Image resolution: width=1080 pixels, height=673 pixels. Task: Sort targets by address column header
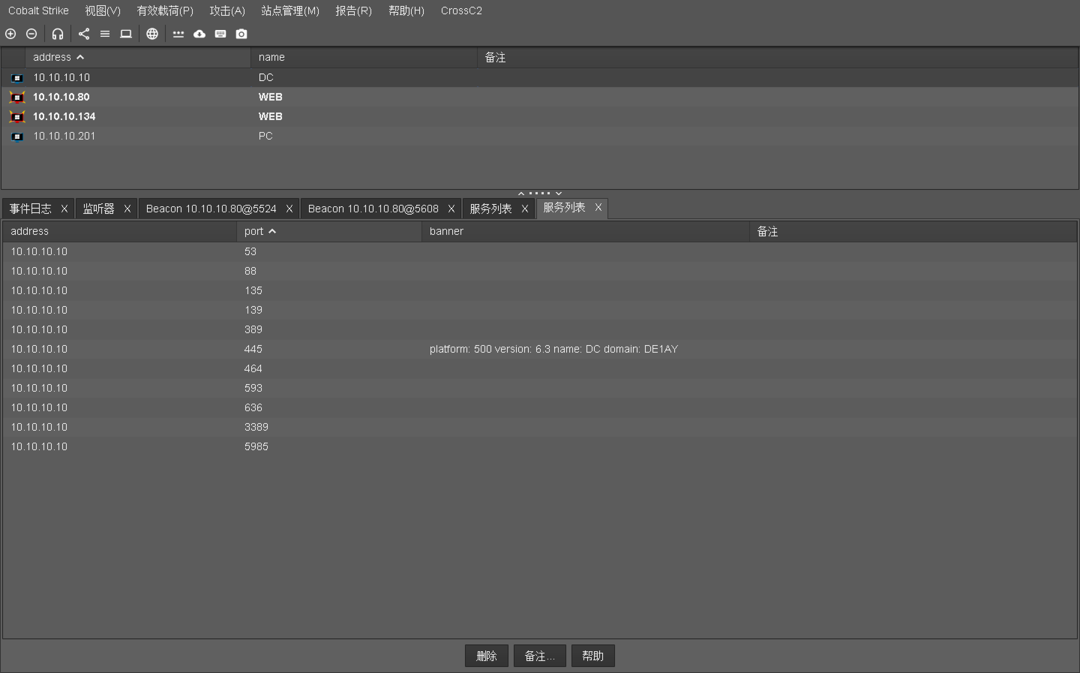(x=52, y=57)
